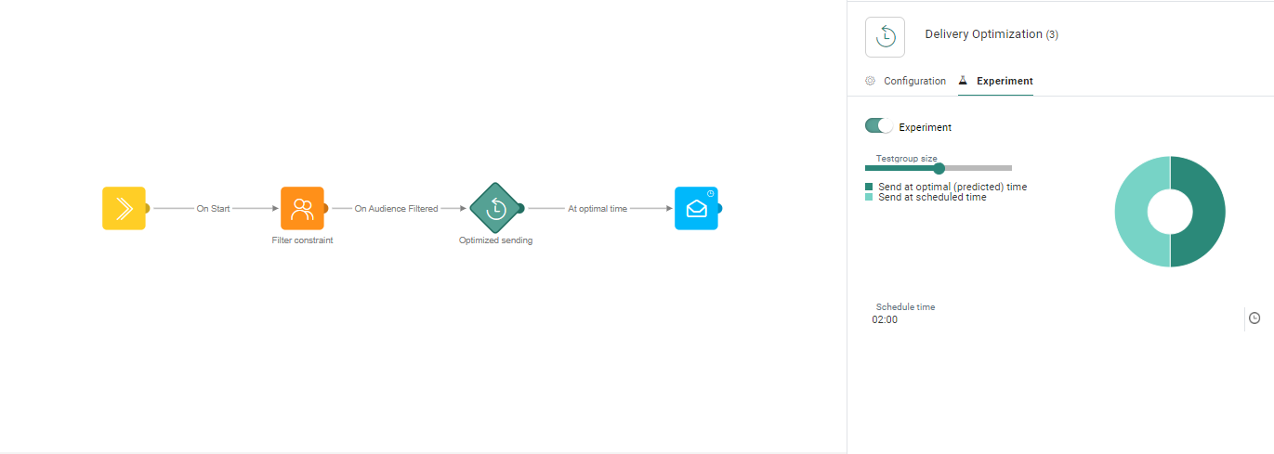Select the Optimized sending diamond node
This screenshot has width=1274, height=454.
pyautogui.click(x=495, y=208)
